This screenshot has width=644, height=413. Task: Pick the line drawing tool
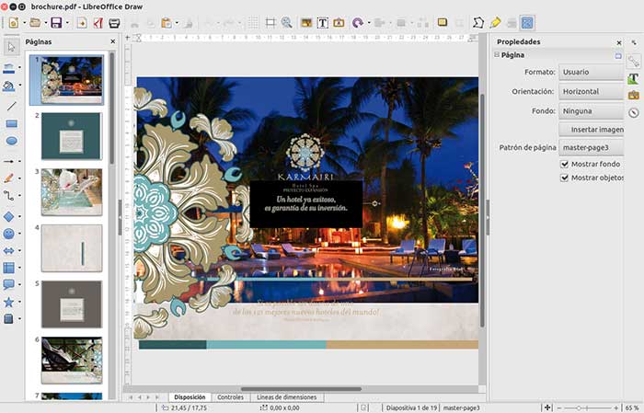[11, 106]
